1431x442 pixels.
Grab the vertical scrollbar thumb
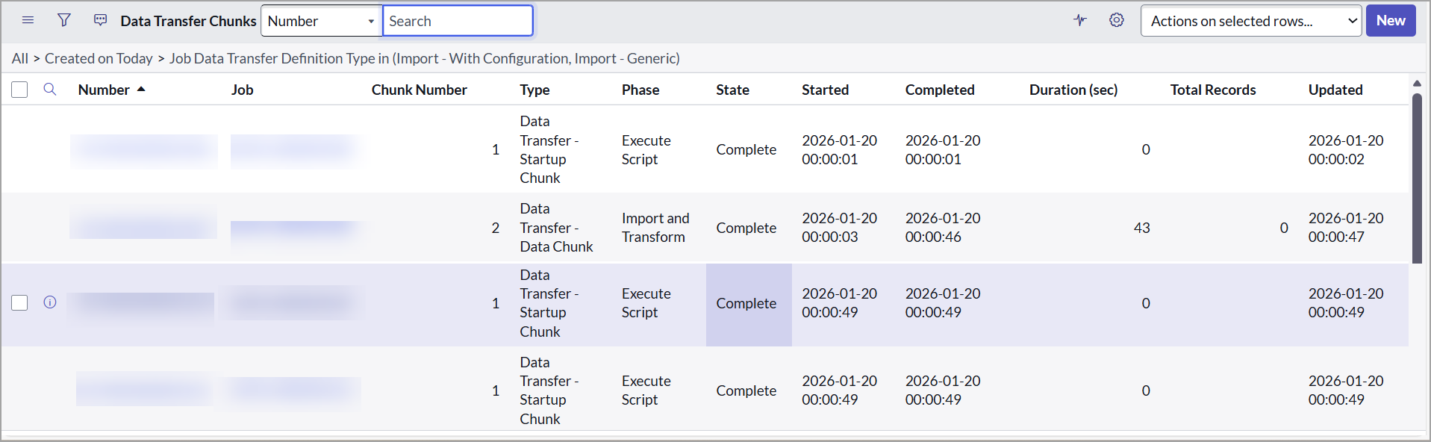1417,178
